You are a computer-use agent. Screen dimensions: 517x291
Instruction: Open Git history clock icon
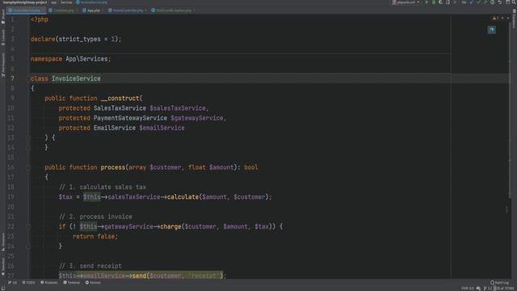[492, 2]
